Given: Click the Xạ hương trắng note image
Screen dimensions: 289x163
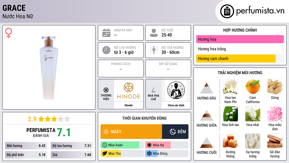Looking at the screenshot, I should 253,141.
